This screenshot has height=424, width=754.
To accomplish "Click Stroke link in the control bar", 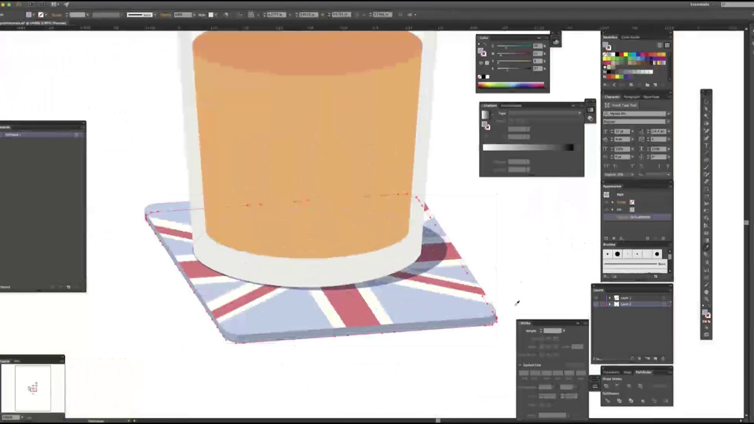I will pyautogui.click(x=57, y=15).
